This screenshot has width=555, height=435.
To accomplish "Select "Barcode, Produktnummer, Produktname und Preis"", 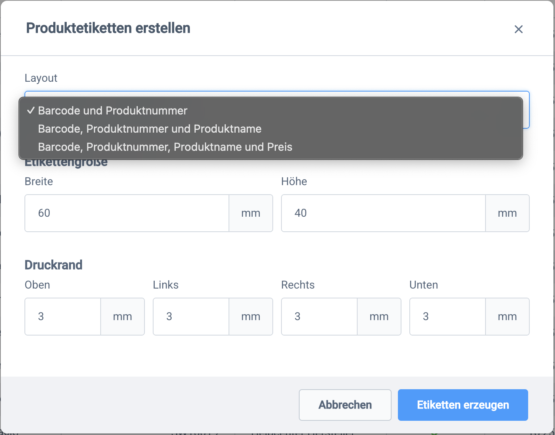I will 165,147.
